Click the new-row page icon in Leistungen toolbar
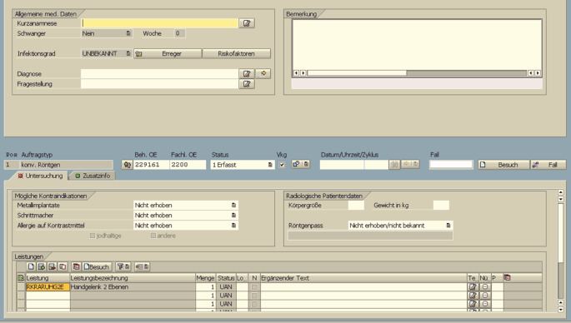Viewport: 571px width, 323px height. click(31, 266)
